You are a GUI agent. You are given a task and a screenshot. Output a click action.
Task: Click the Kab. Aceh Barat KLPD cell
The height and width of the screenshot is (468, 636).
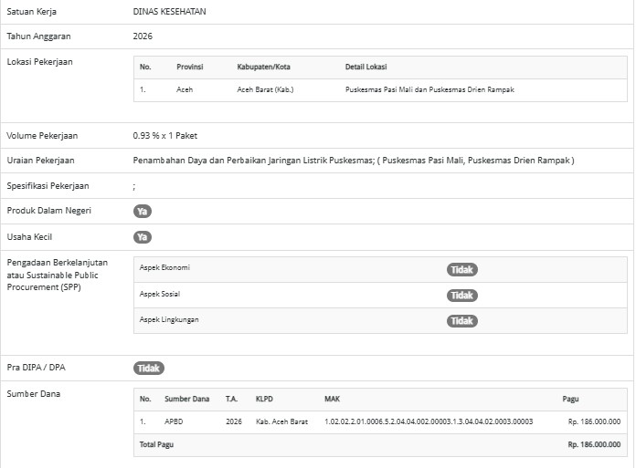click(281, 421)
